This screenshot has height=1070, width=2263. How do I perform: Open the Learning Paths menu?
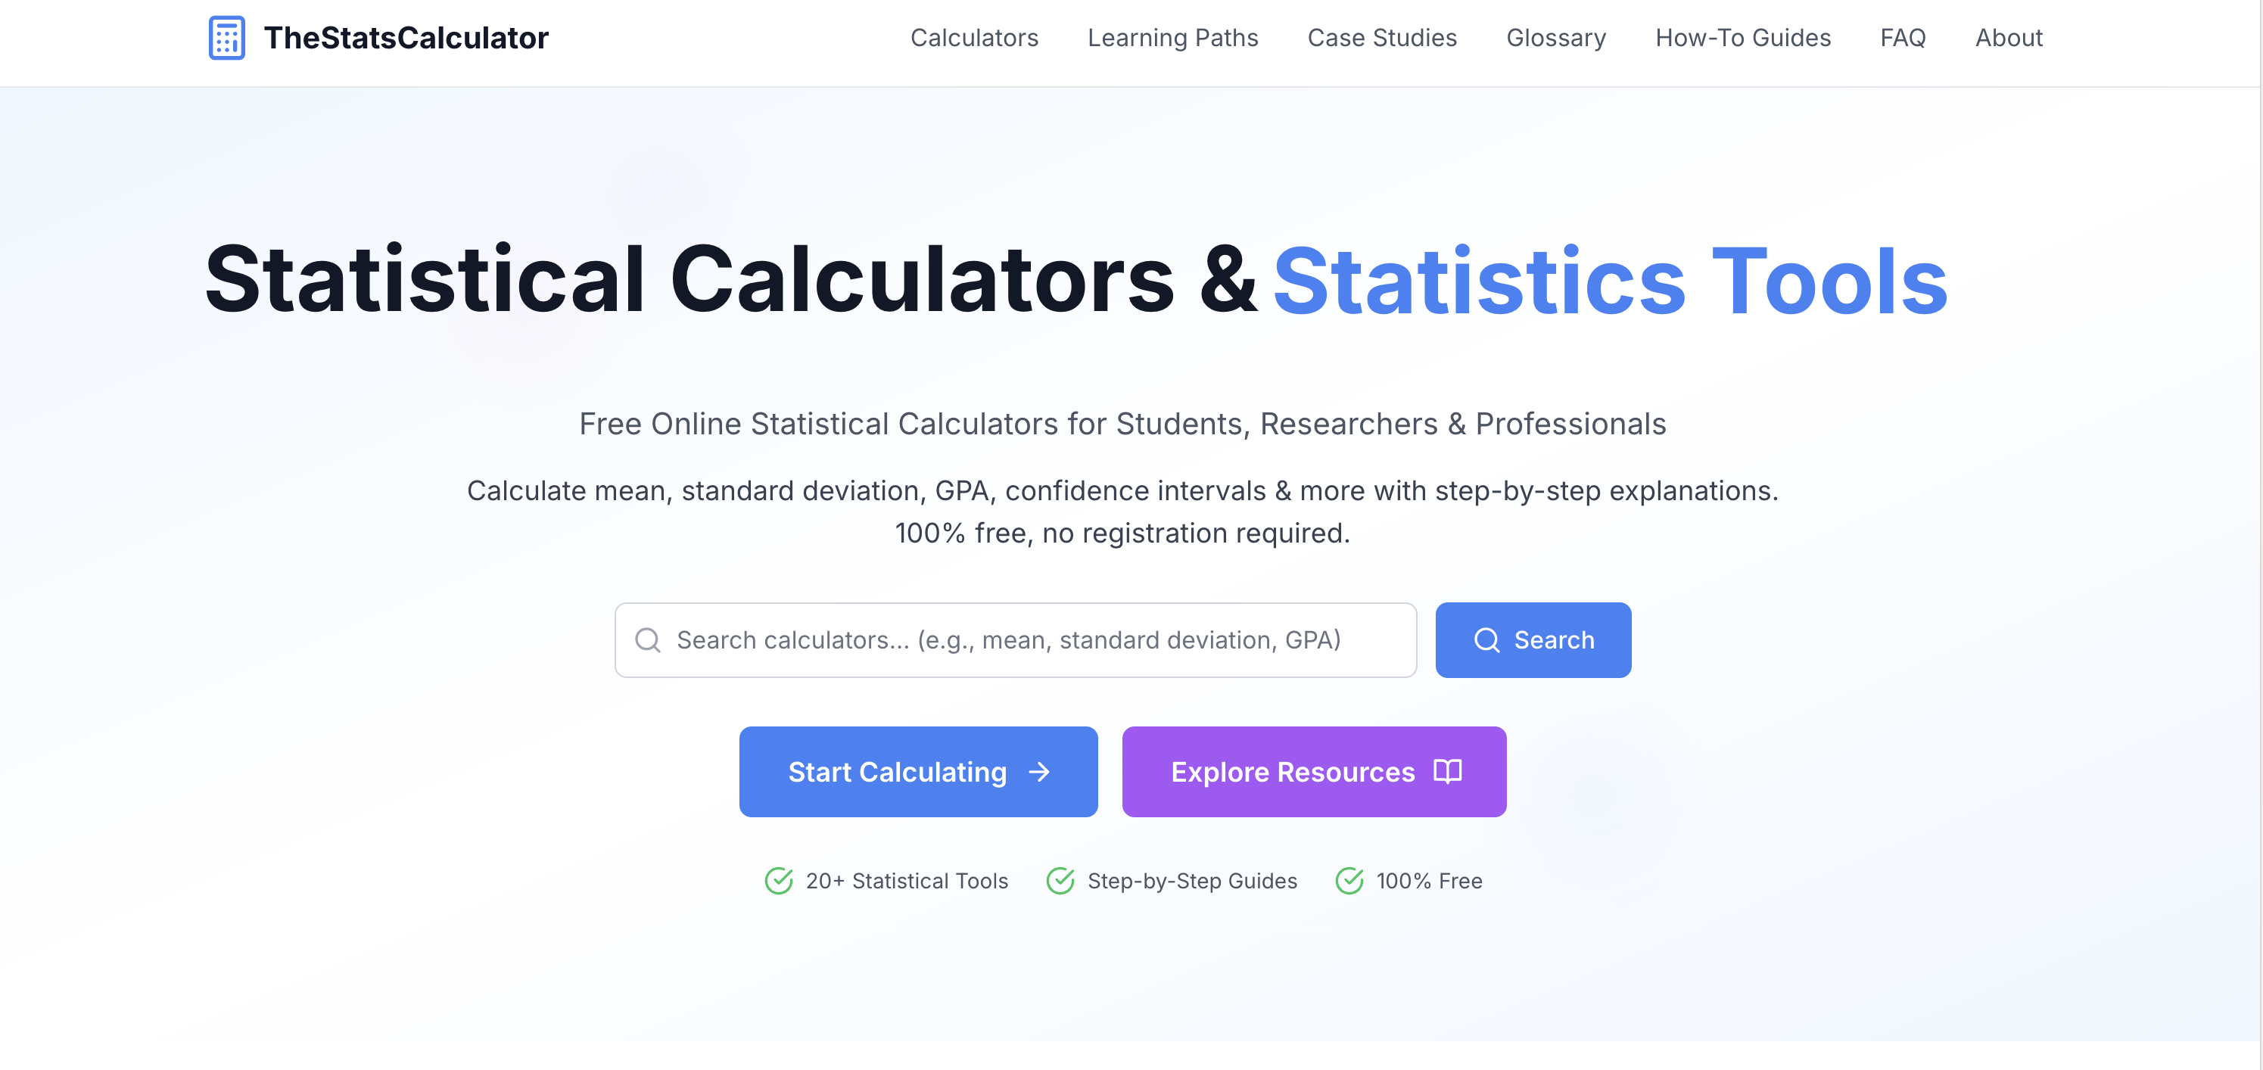pyautogui.click(x=1172, y=38)
